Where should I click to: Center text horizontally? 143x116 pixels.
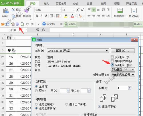tap(94, 16)
